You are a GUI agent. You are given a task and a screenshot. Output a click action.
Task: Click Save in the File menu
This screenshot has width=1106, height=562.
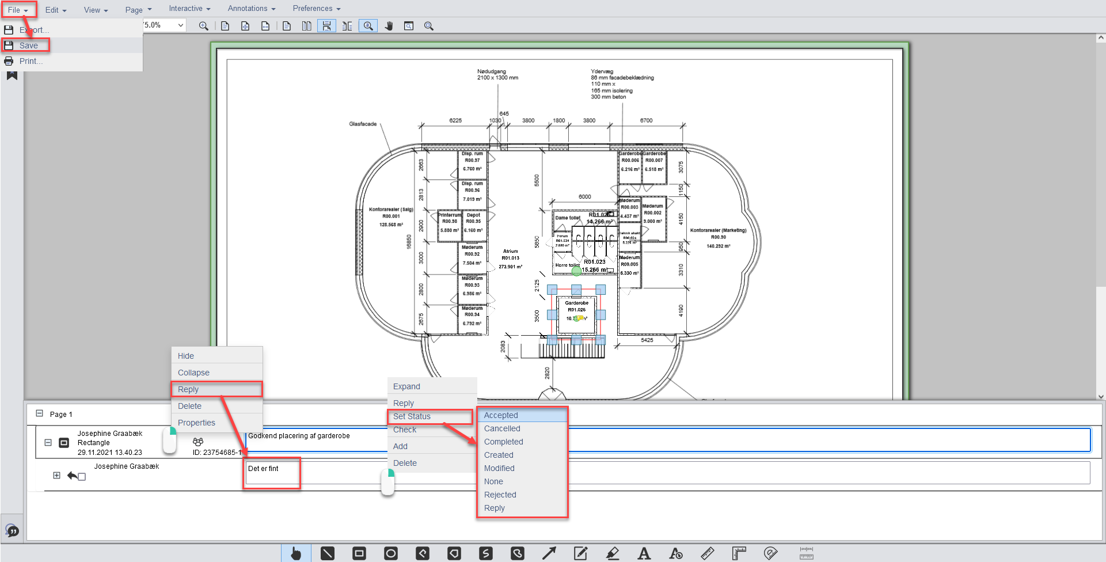click(28, 45)
